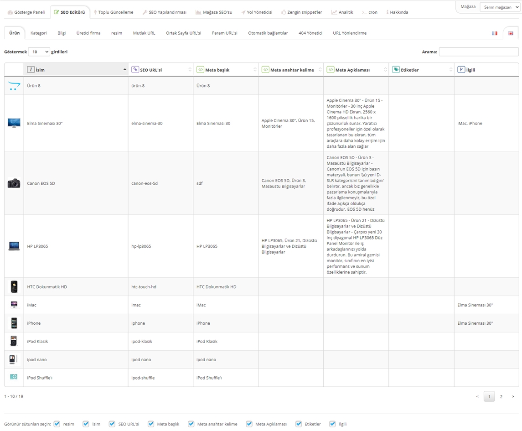This screenshot has width=522, height=431.
Task: Sort by Meta Açıklaması column
Action: coord(356,70)
